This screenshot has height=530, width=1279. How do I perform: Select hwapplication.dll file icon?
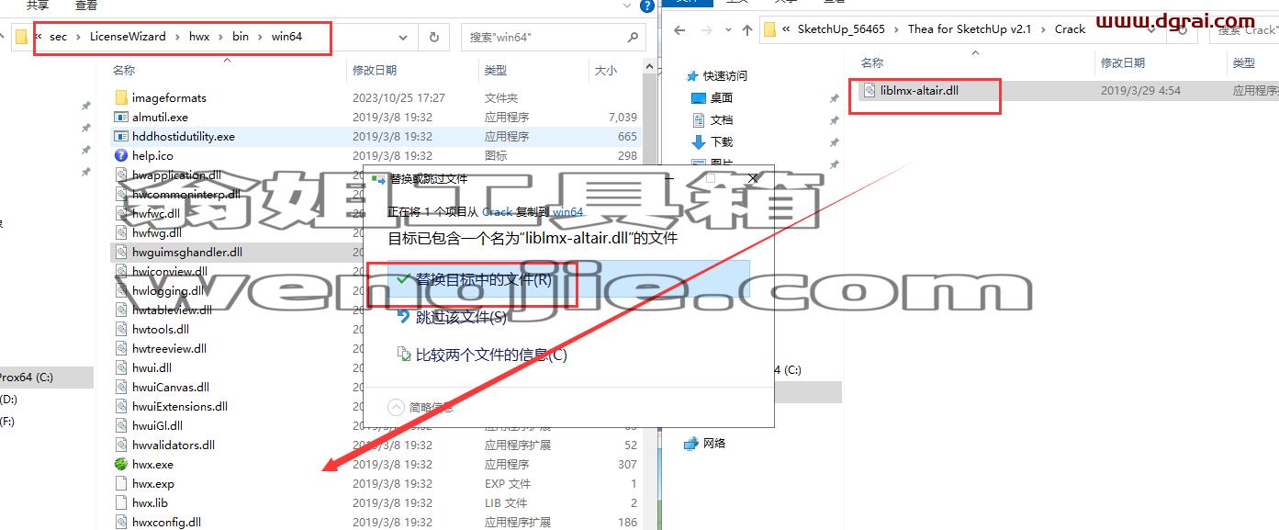pos(121,175)
